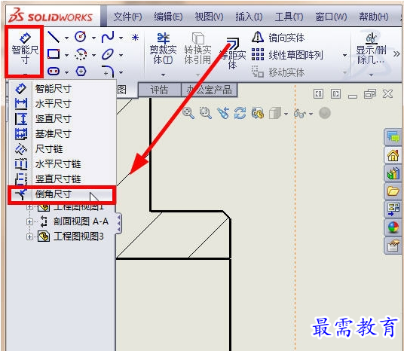404x351 pixels.
Task: Select the Slot sketch tool
Action: 54,71
